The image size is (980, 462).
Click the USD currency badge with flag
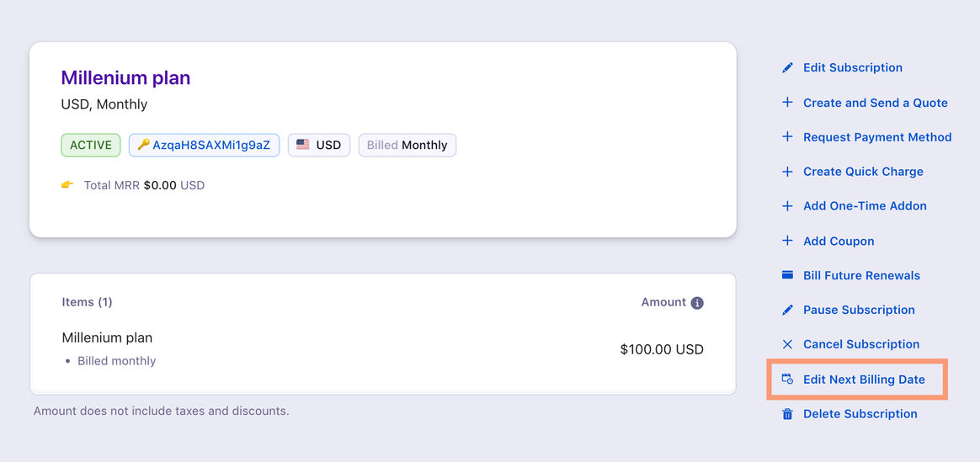319,146
